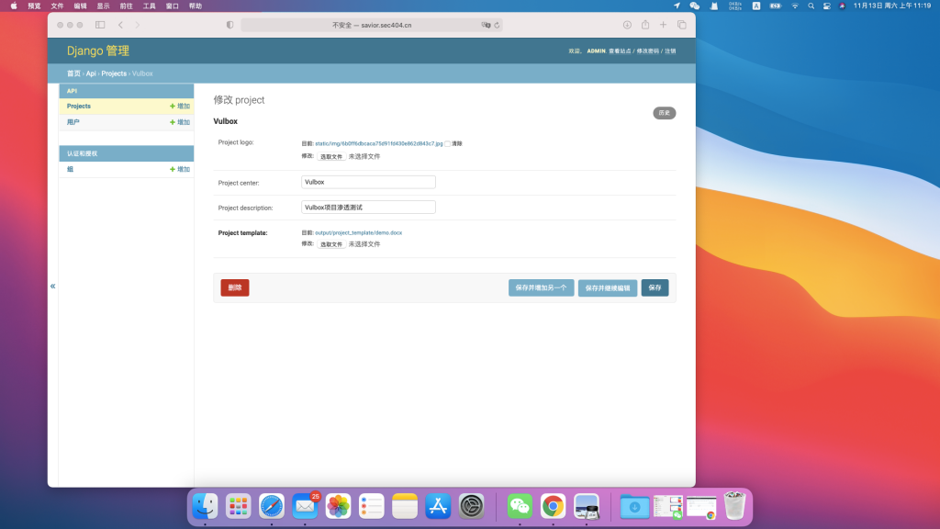Click the Safari address bar
Viewport: 940px width, 529px height.
pyautogui.click(x=372, y=25)
